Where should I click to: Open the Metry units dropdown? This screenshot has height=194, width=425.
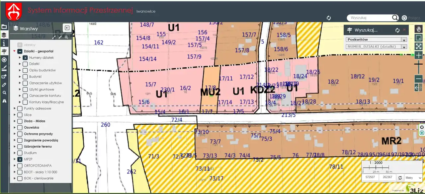414,178
